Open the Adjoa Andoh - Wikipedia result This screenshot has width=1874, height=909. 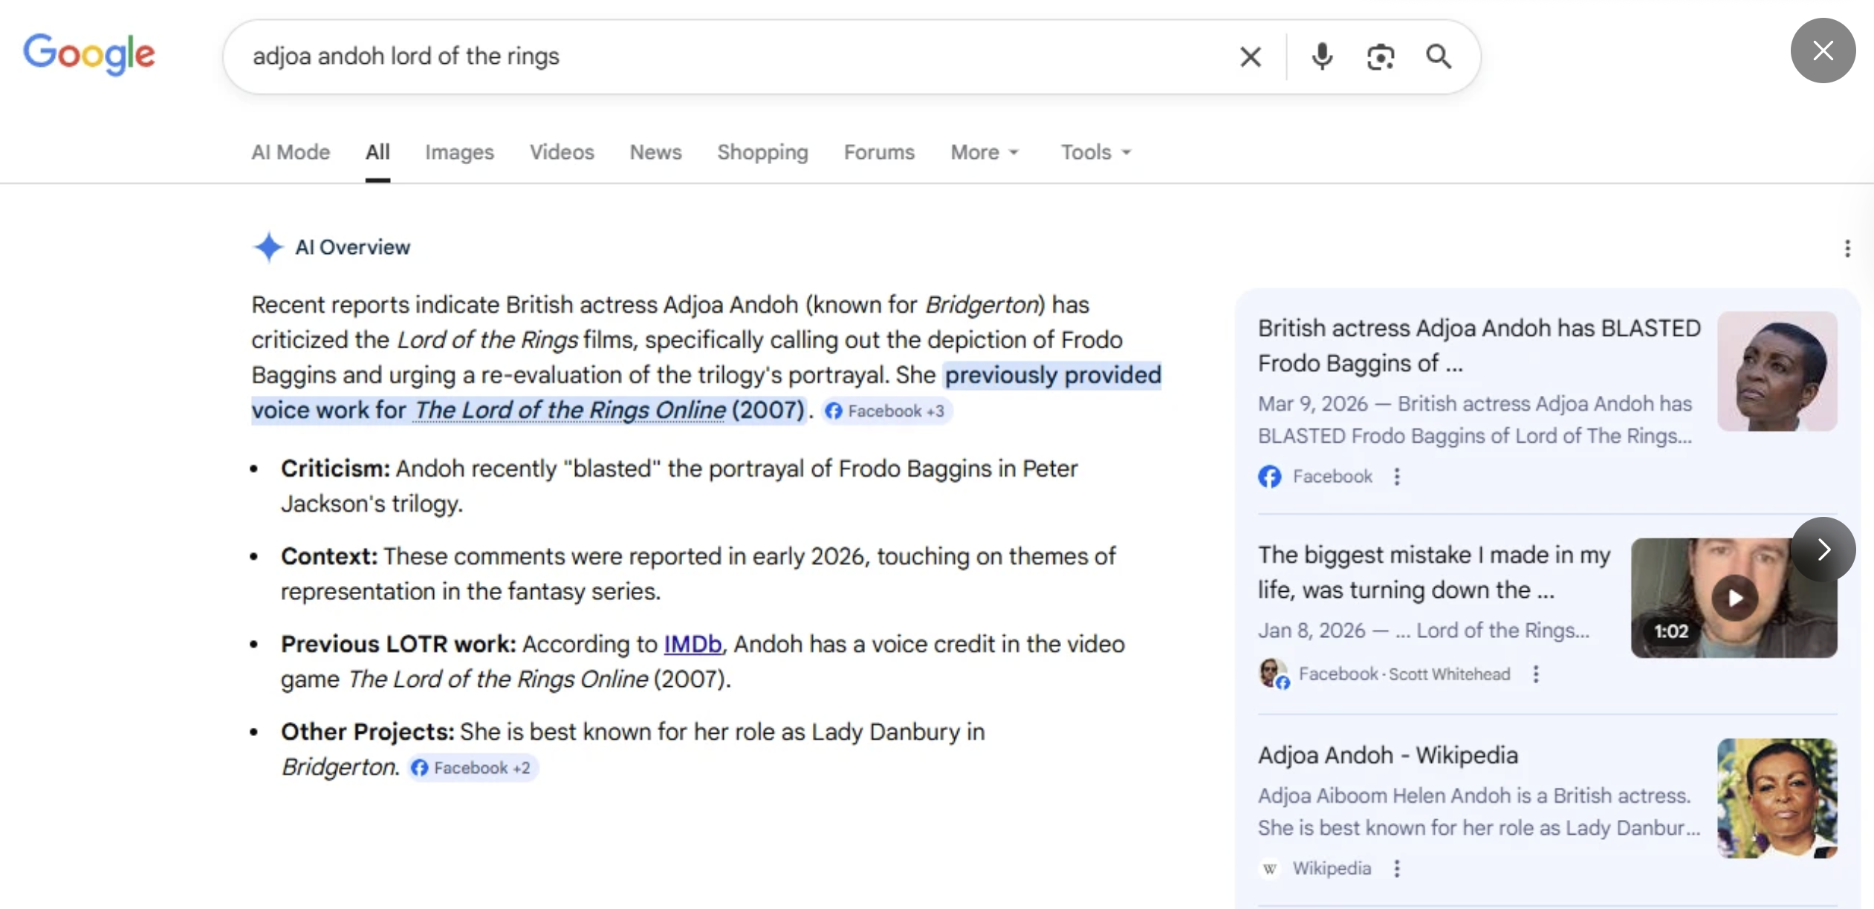(1387, 755)
